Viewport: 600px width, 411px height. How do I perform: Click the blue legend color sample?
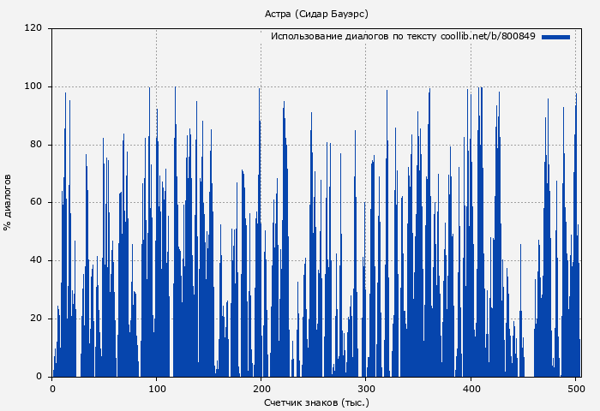coord(555,37)
